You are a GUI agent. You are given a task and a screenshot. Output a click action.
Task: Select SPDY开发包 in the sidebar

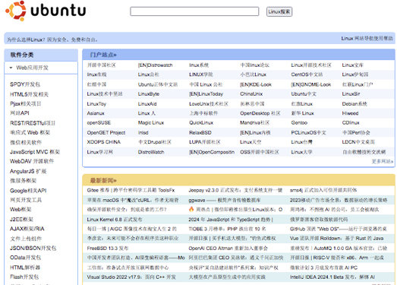coord(25,84)
